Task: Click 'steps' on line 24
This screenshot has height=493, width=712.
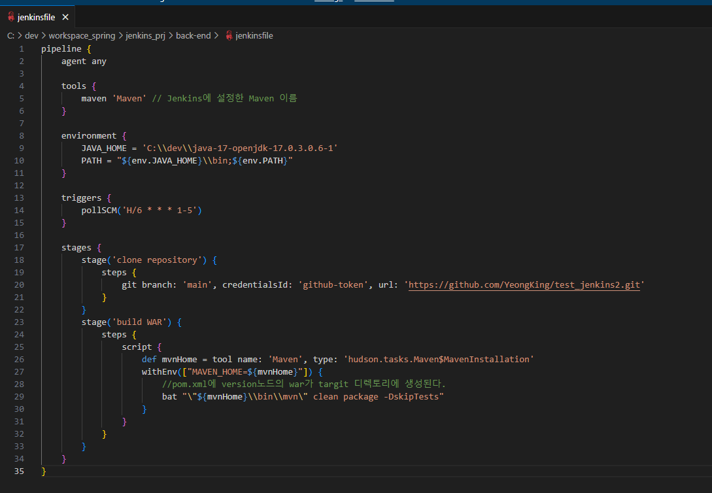Action: 114,335
